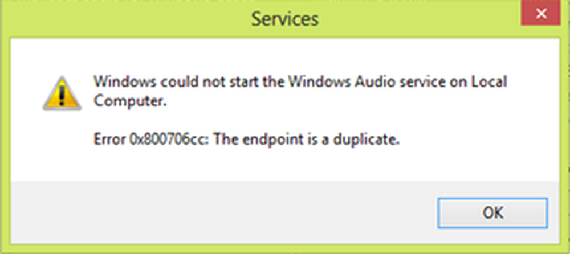Click the OK button

pos(492,212)
